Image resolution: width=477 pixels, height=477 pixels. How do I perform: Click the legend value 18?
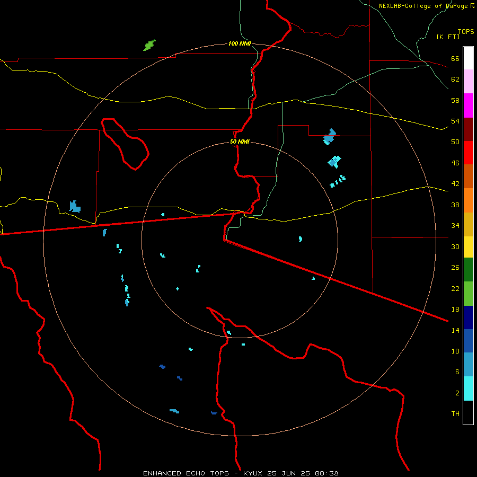[x=455, y=310]
